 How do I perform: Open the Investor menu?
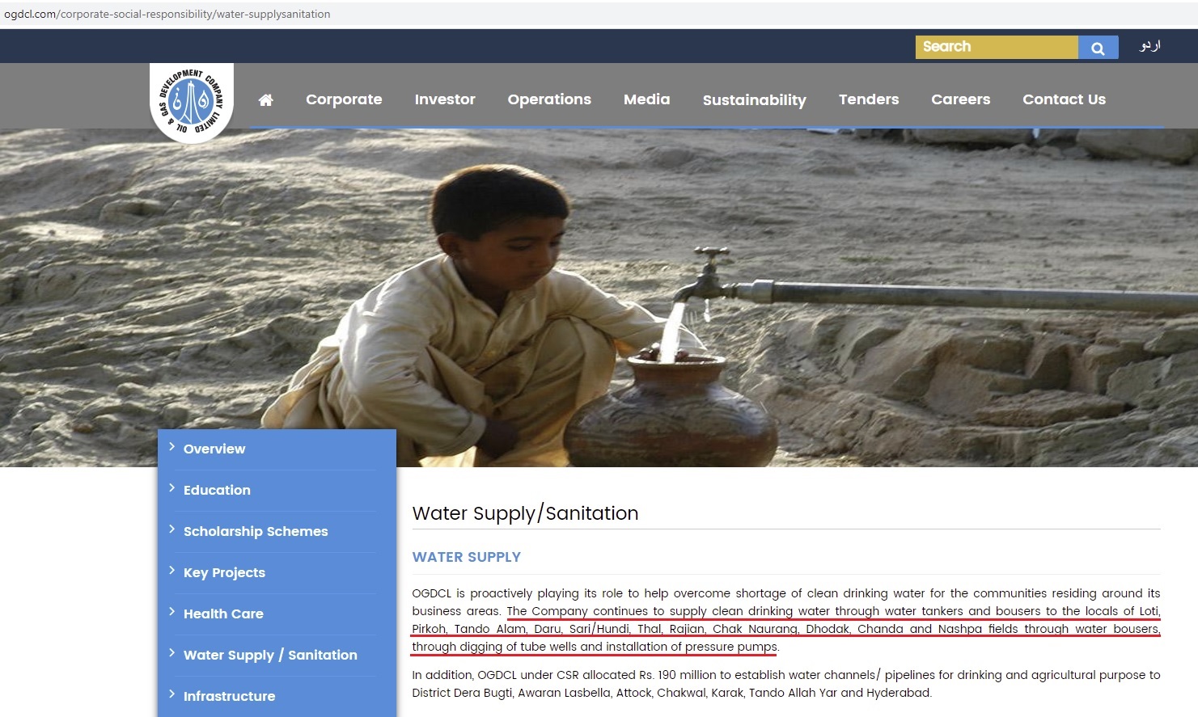(x=445, y=99)
